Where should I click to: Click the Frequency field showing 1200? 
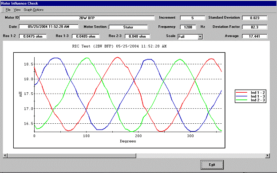[x=188, y=27]
